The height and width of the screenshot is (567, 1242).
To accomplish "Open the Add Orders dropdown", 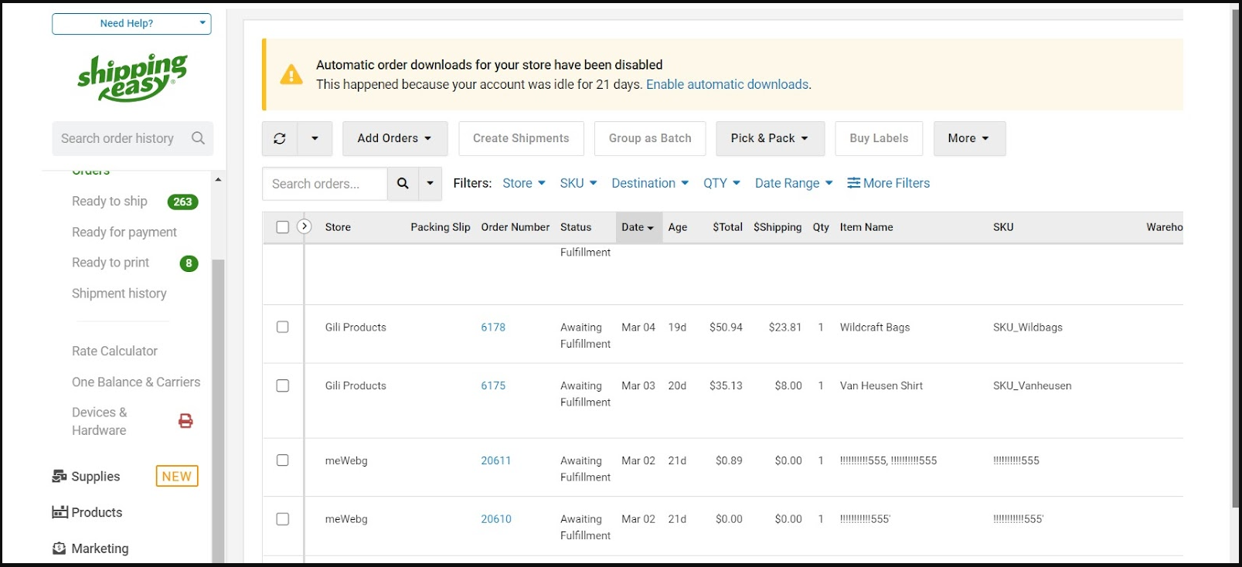I will [394, 138].
